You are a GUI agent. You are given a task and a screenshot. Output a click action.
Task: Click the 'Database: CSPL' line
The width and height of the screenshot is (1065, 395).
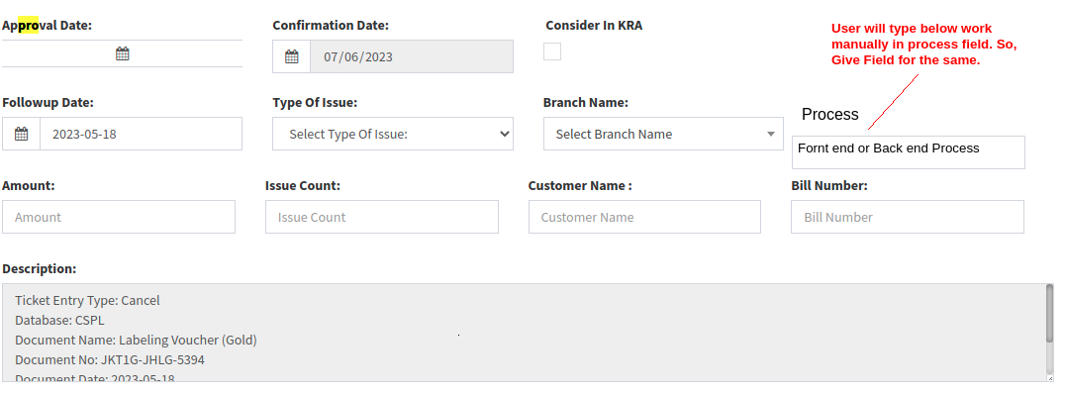59,320
